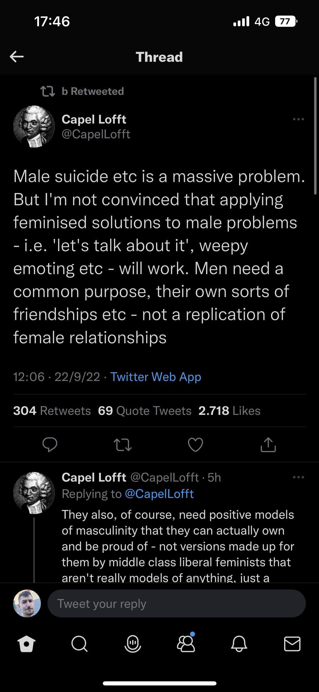
Task: View the 304 Retweets list
Action: pos(52,411)
